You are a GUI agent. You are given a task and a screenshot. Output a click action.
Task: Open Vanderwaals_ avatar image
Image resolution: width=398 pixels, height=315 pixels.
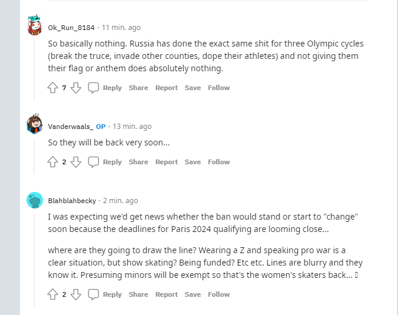click(x=35, y=125)
